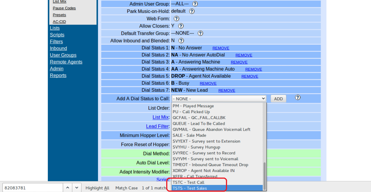The height and width of the screenshot is (192, 371).
Task: Click the Adapt Intensity Modifier label
Action: tap(145, 172)
